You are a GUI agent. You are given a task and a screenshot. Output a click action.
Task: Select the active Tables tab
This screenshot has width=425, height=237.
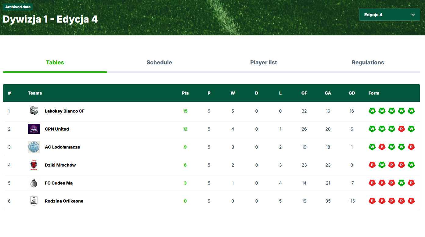(x=55, y=63)
